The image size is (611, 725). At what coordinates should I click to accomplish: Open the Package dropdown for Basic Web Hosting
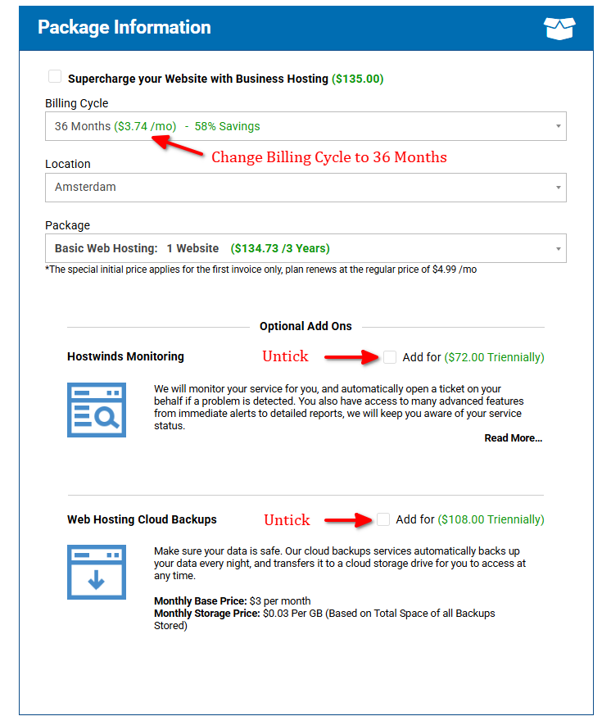pos(305,248)
